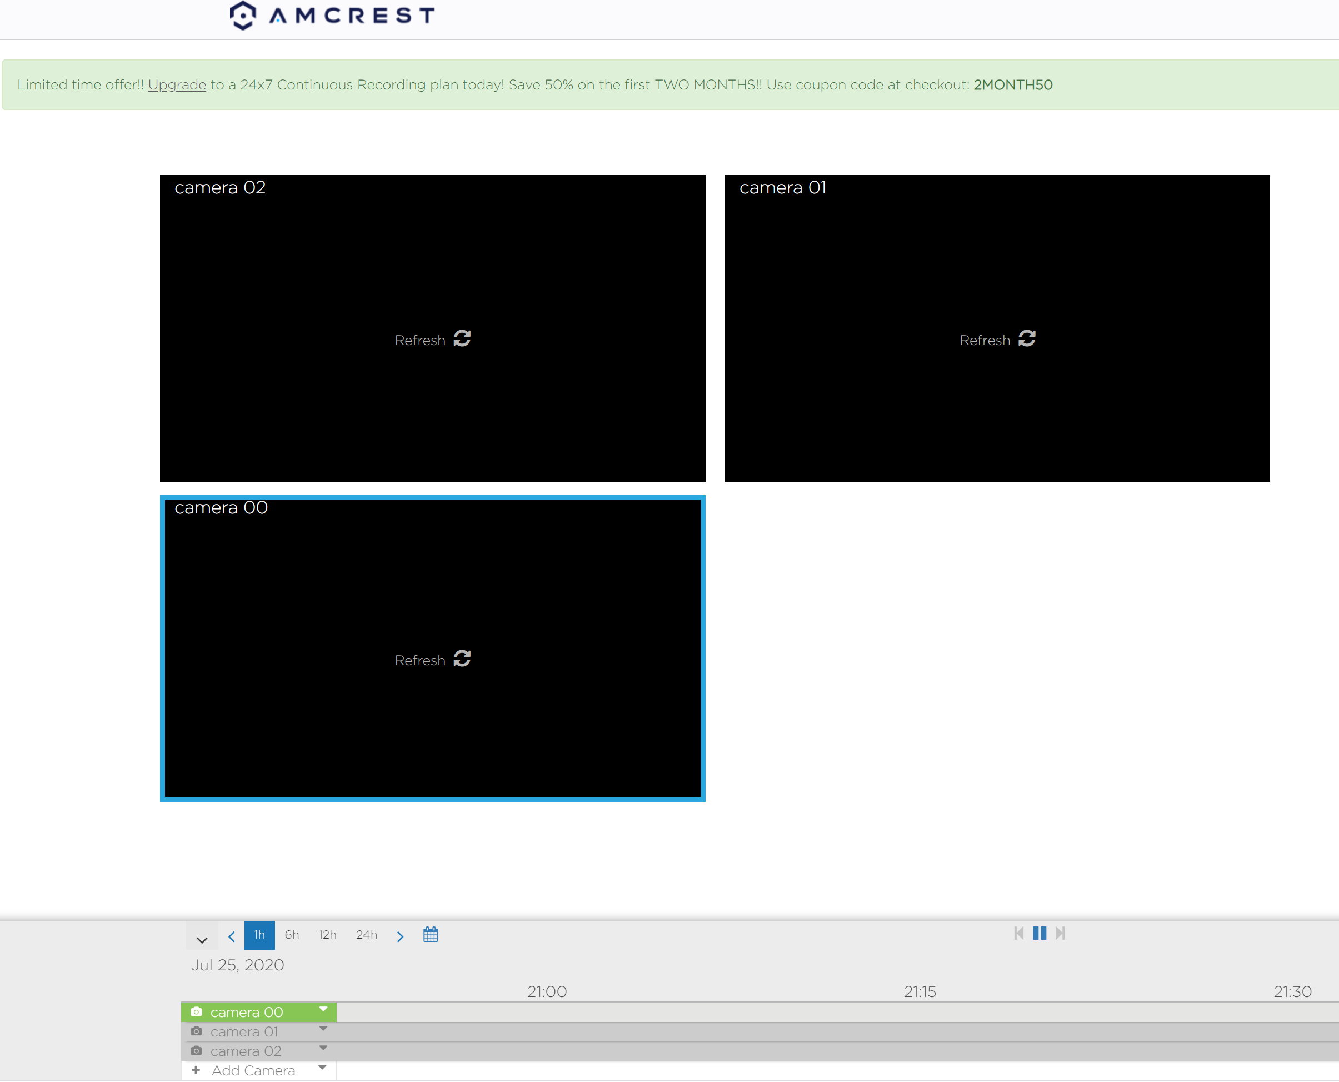Select camera 02 in the timeline list
Screen dimensions: 1339x1082
click(x=258, y=1051)
